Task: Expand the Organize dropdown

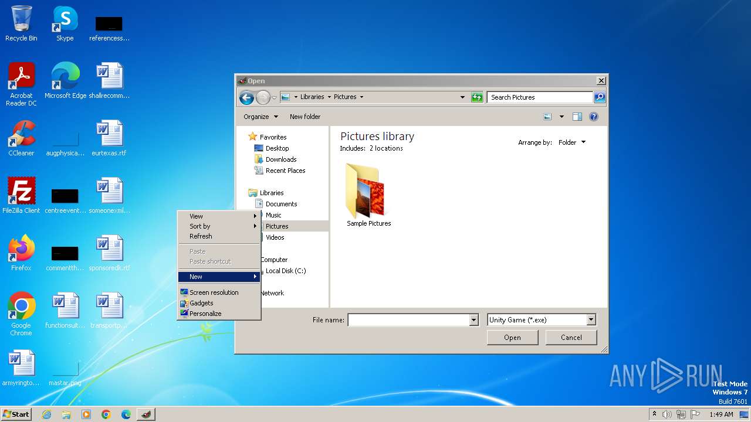Action: (261, 117)
